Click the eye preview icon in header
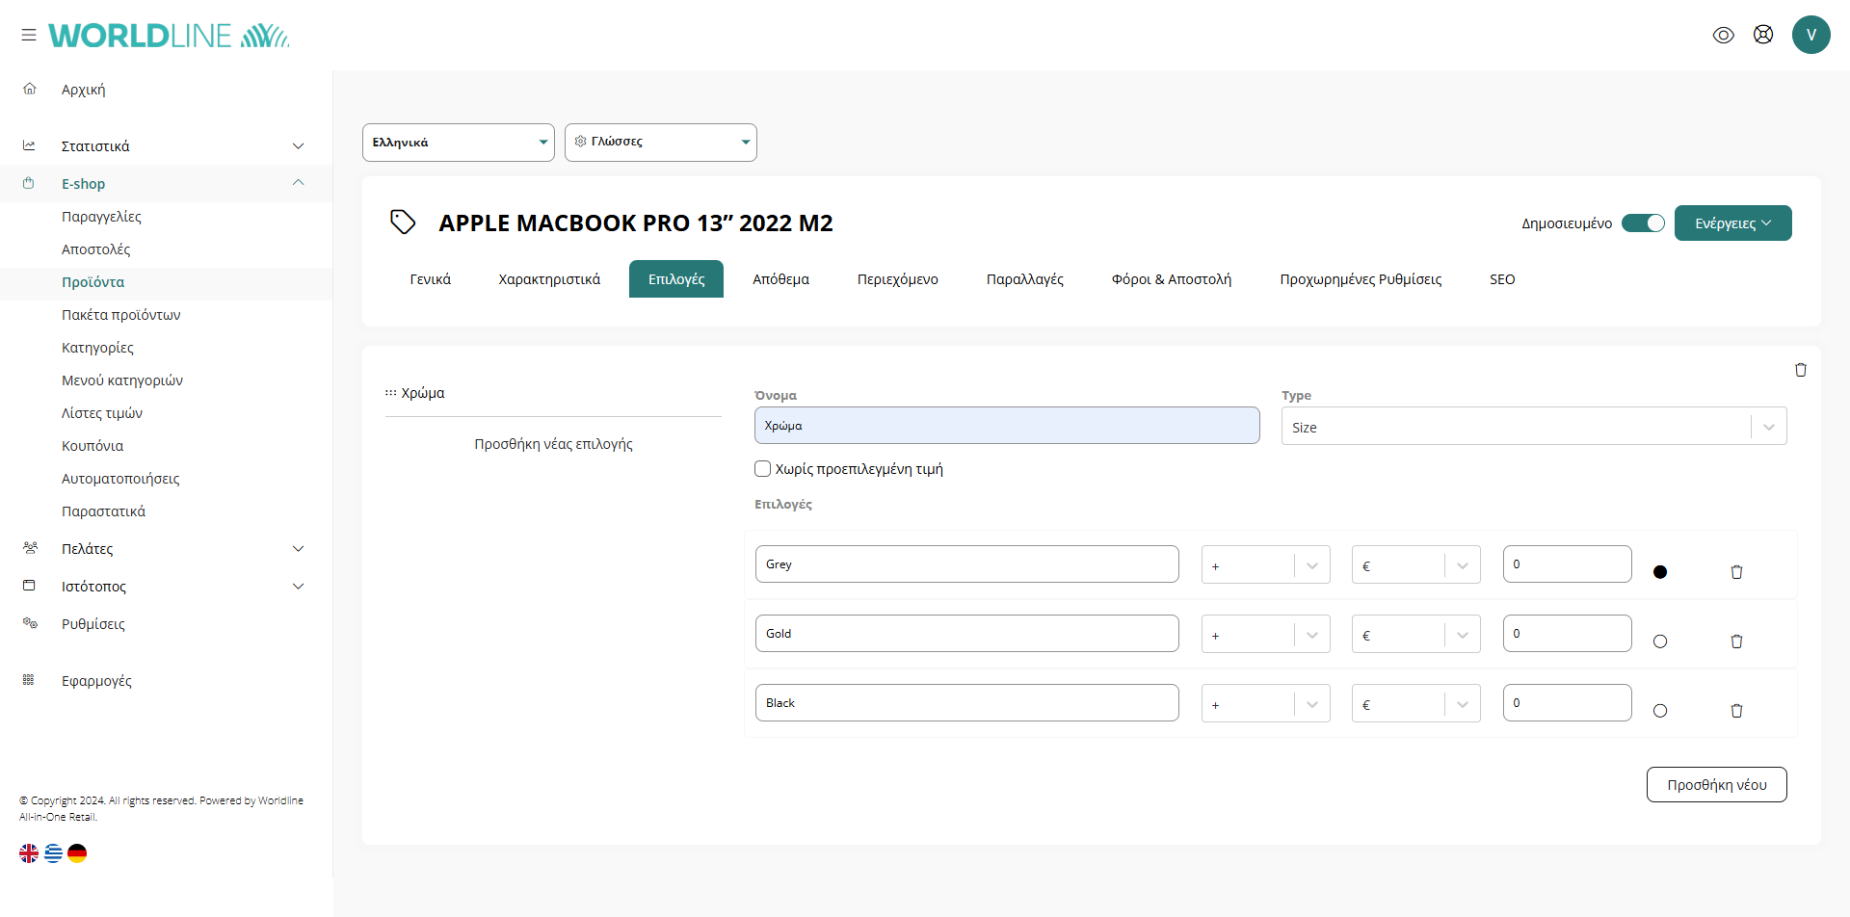Screen dimensions: 1850x917 point(1723,35)
